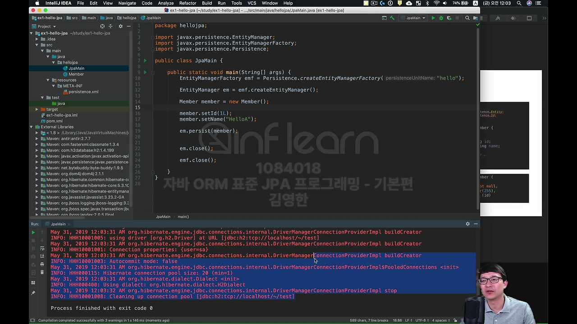Click main() in editor breadcrumb
The width and height of the screenshot is (577, 324).
coord(183,217)
